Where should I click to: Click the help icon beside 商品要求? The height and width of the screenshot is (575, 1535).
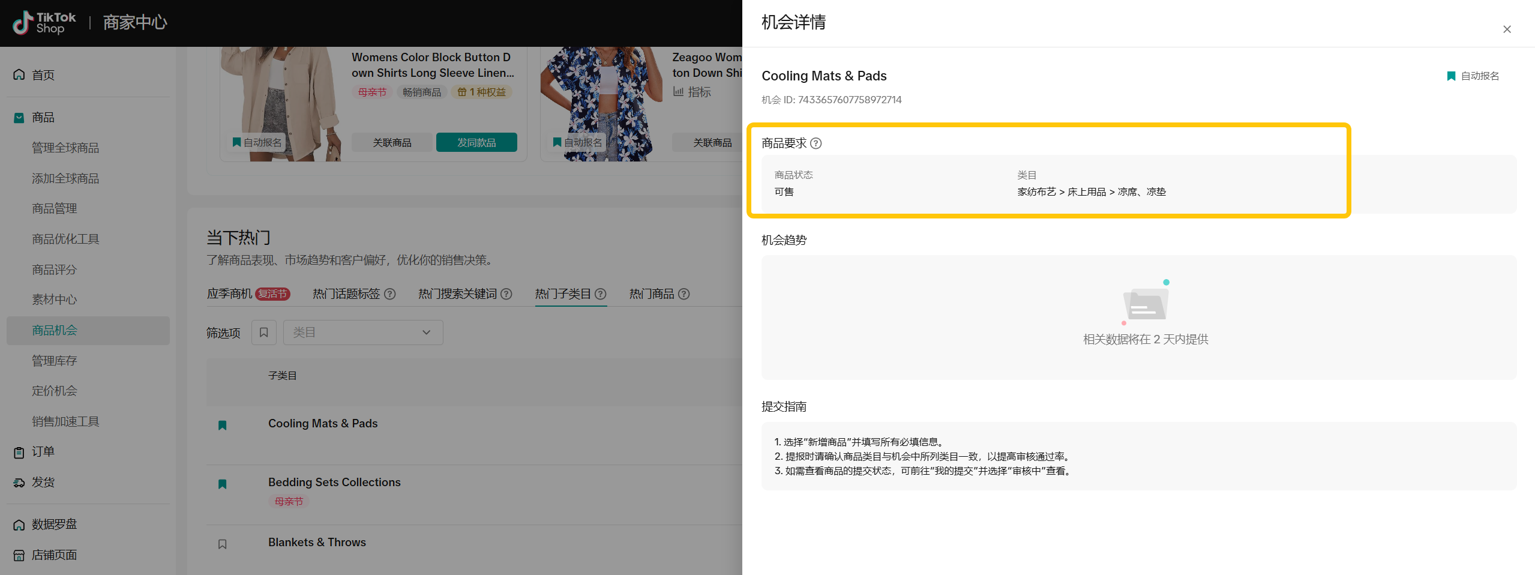coord(816,143)
